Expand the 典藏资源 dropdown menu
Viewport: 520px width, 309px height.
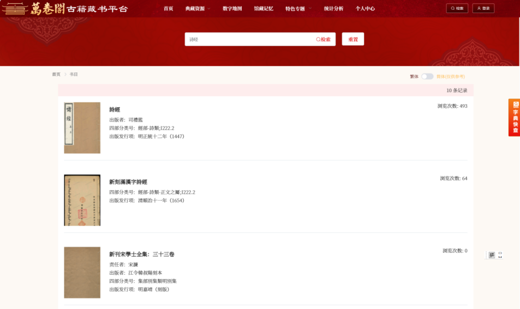[x=198, y=9]
